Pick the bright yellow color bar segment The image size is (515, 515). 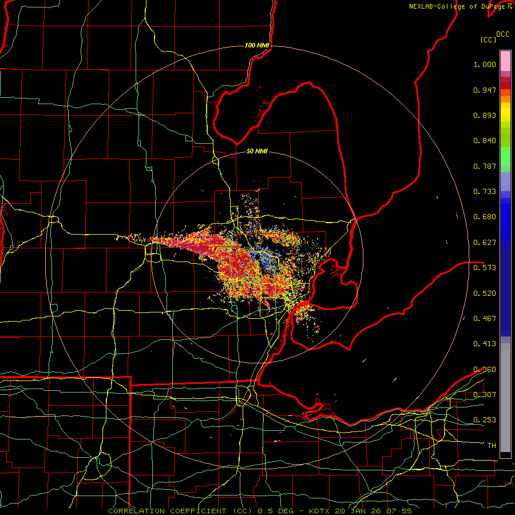pyautogui.click(x=505, y=112)
